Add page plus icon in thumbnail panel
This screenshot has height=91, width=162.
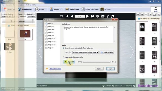click(138, 15)
